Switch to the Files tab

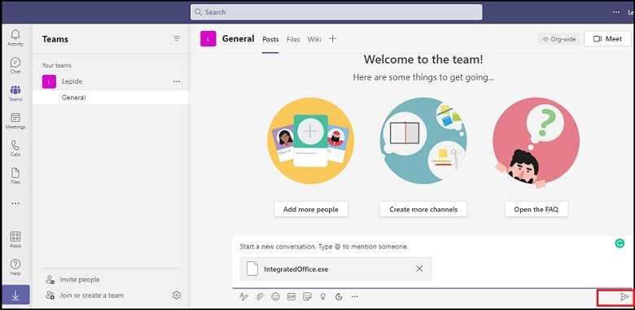pyautogui.click(x=293, y=39)
